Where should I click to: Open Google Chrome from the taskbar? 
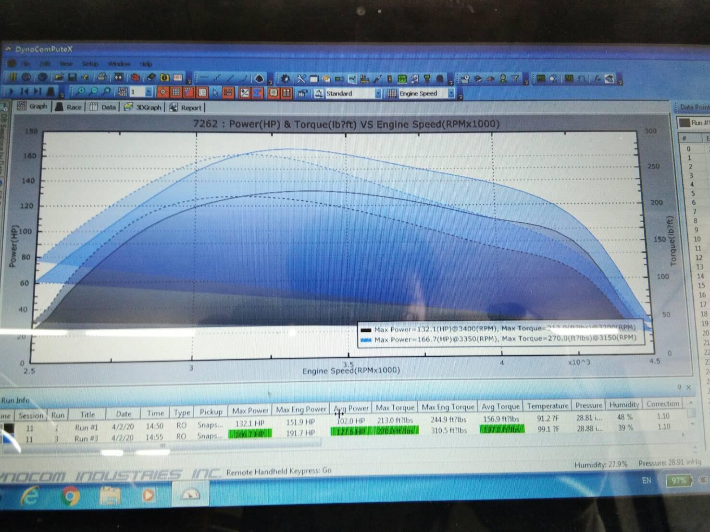point(71,496)
